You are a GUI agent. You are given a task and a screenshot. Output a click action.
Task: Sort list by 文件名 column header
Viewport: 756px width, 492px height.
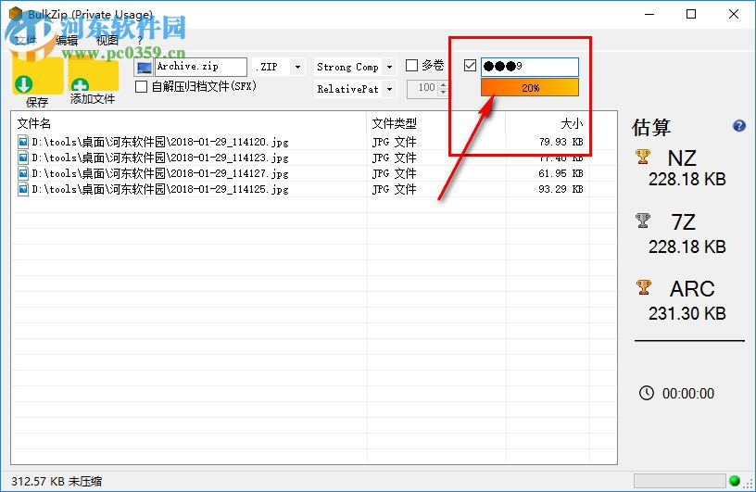click(x=34, y=124)
